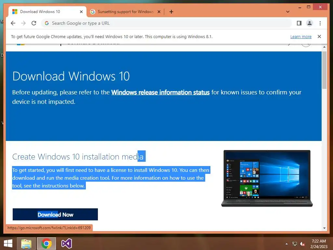The image size is (333, 250).
Task: Click the muted volume tray icon
Action: pyautogui.click(x=302, y=243)
